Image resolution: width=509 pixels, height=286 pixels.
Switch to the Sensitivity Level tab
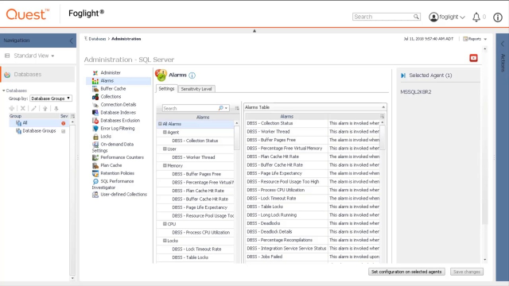coord(196,89)
